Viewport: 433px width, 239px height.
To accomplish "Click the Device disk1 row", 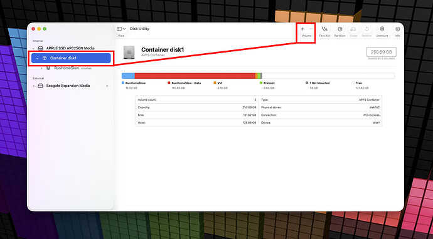I will [x=320, y=123].
